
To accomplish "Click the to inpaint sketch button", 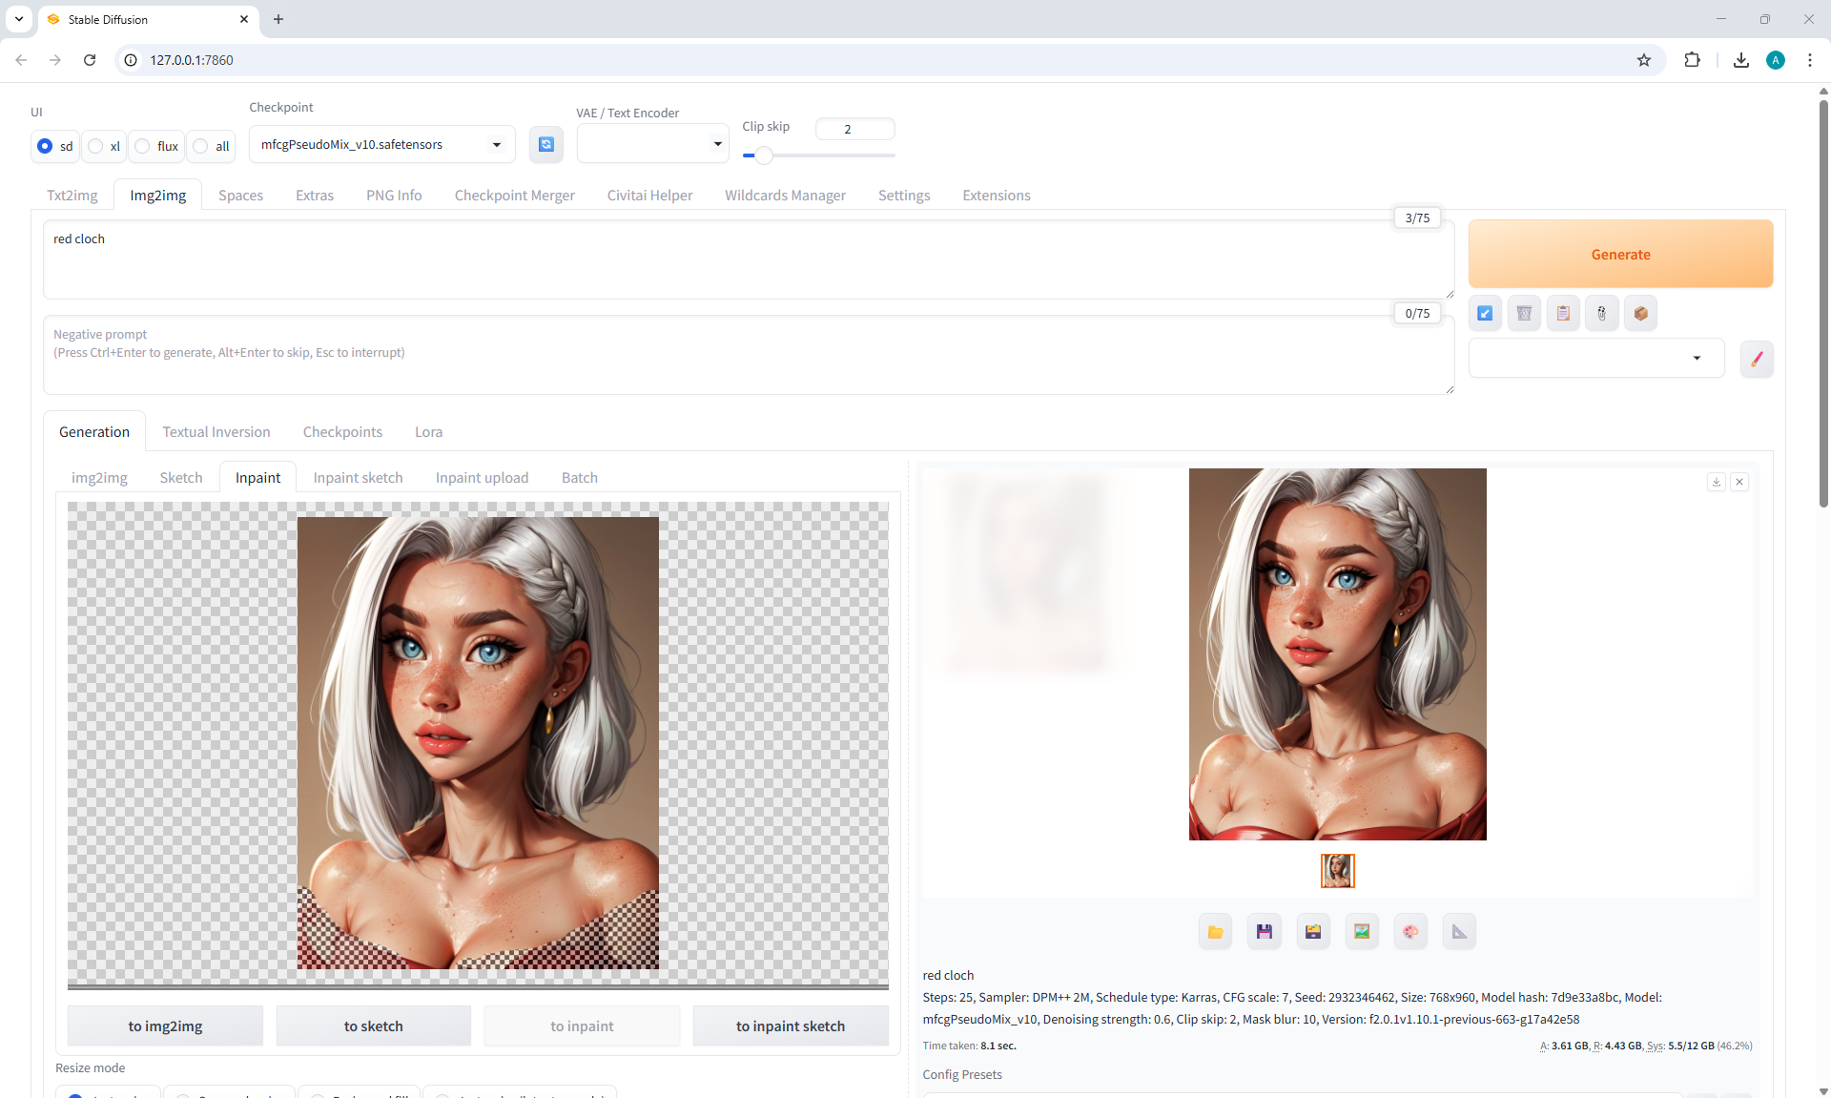I will click(x=790, y=1025).
